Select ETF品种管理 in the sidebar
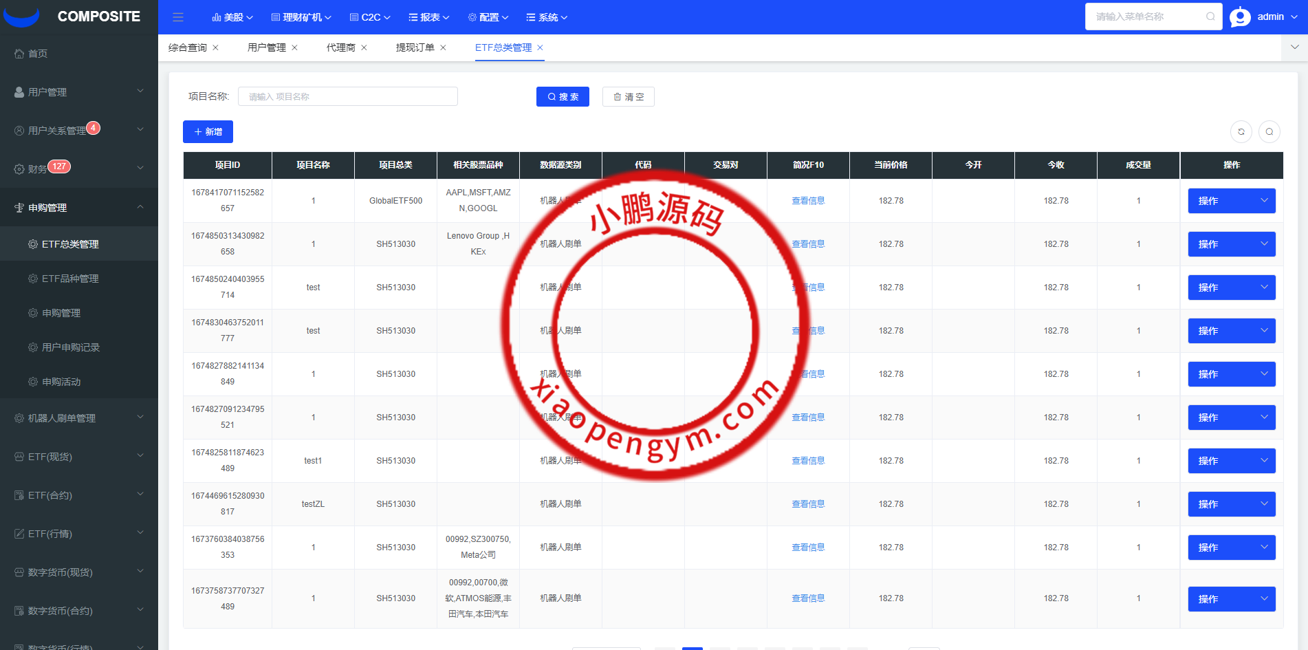Viewport: 1308px width, 650px height. point(70,279)
